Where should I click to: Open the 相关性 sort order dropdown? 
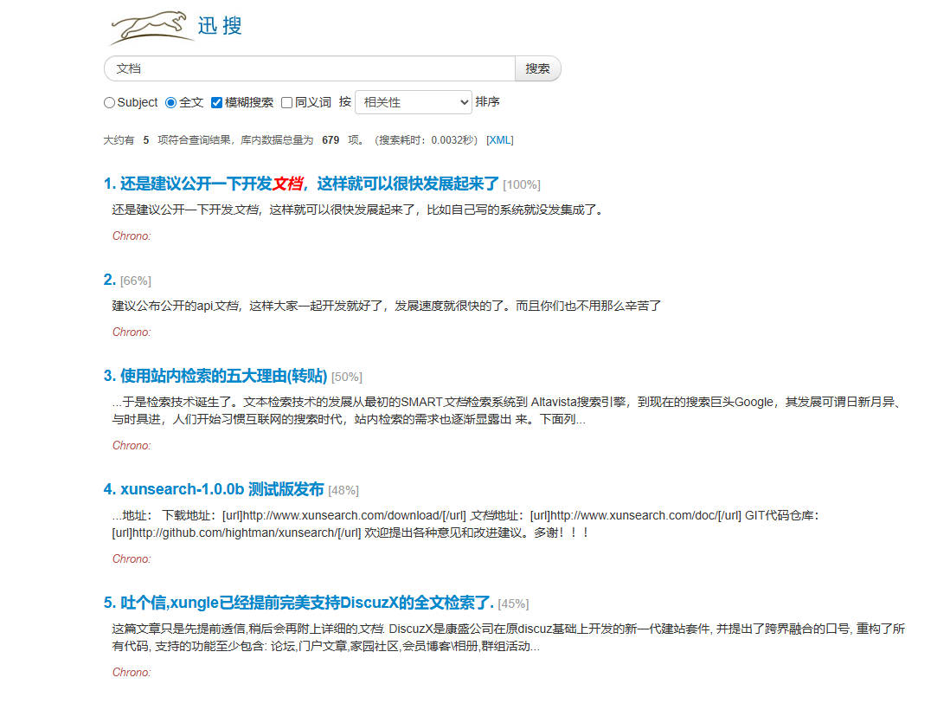point(413,102)
